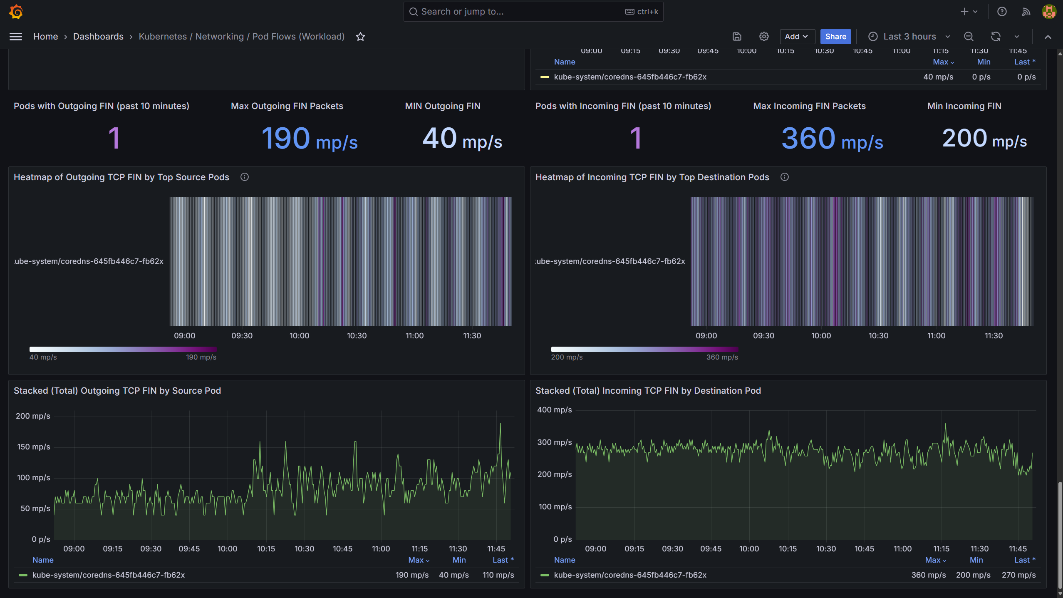1063x598 pixels.
Task: Click the Save dashboard icon
Action: coord(737,37)
